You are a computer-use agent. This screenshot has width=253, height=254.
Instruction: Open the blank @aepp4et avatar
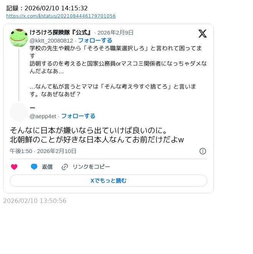pyautogui.click(x=19, y=112)
